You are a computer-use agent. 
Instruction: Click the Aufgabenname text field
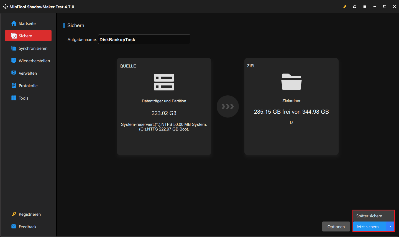pyautogui.click(x=144, y=40)
